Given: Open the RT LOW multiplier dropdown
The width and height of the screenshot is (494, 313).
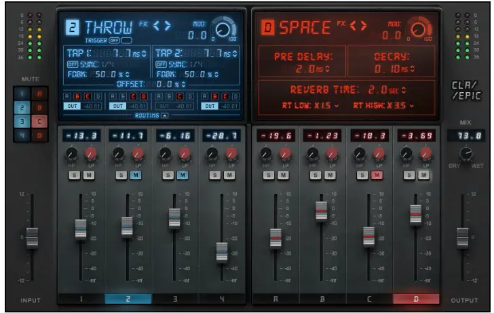Looking at the screenshot, I should pyautogui.click(x=337, y=106).
